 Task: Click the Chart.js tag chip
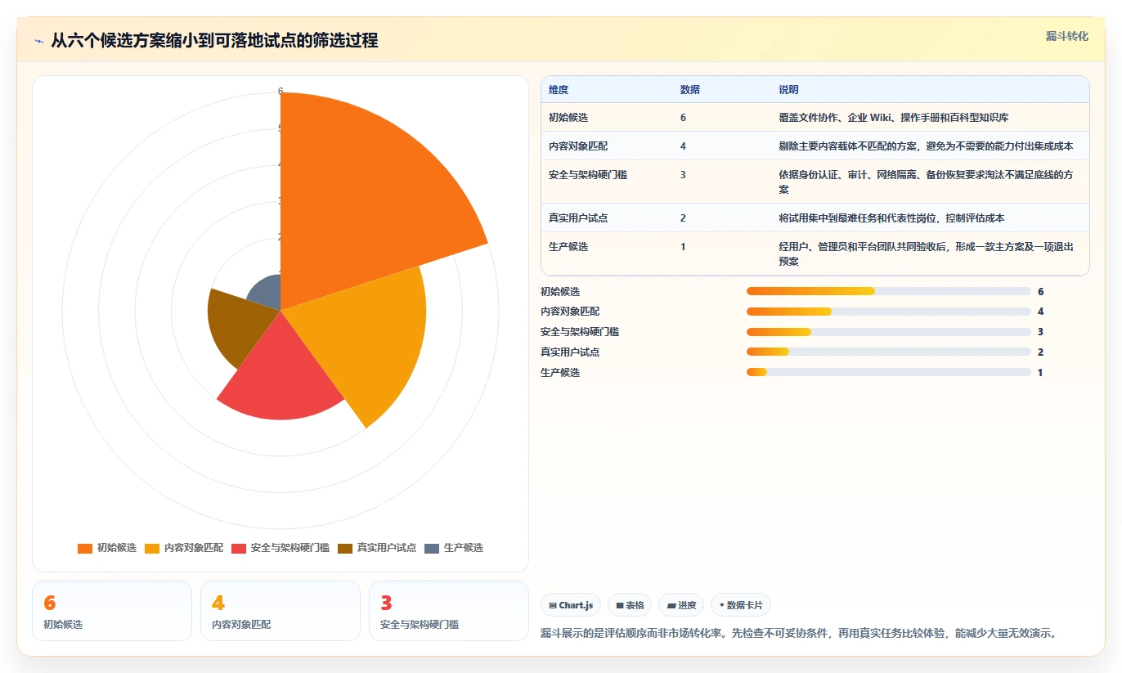click(x=571, y=605)
